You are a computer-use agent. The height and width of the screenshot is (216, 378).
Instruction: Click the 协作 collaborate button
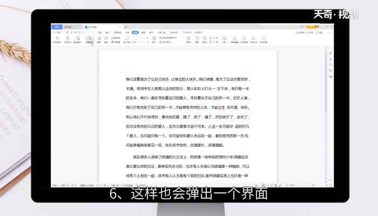[310, 32]
